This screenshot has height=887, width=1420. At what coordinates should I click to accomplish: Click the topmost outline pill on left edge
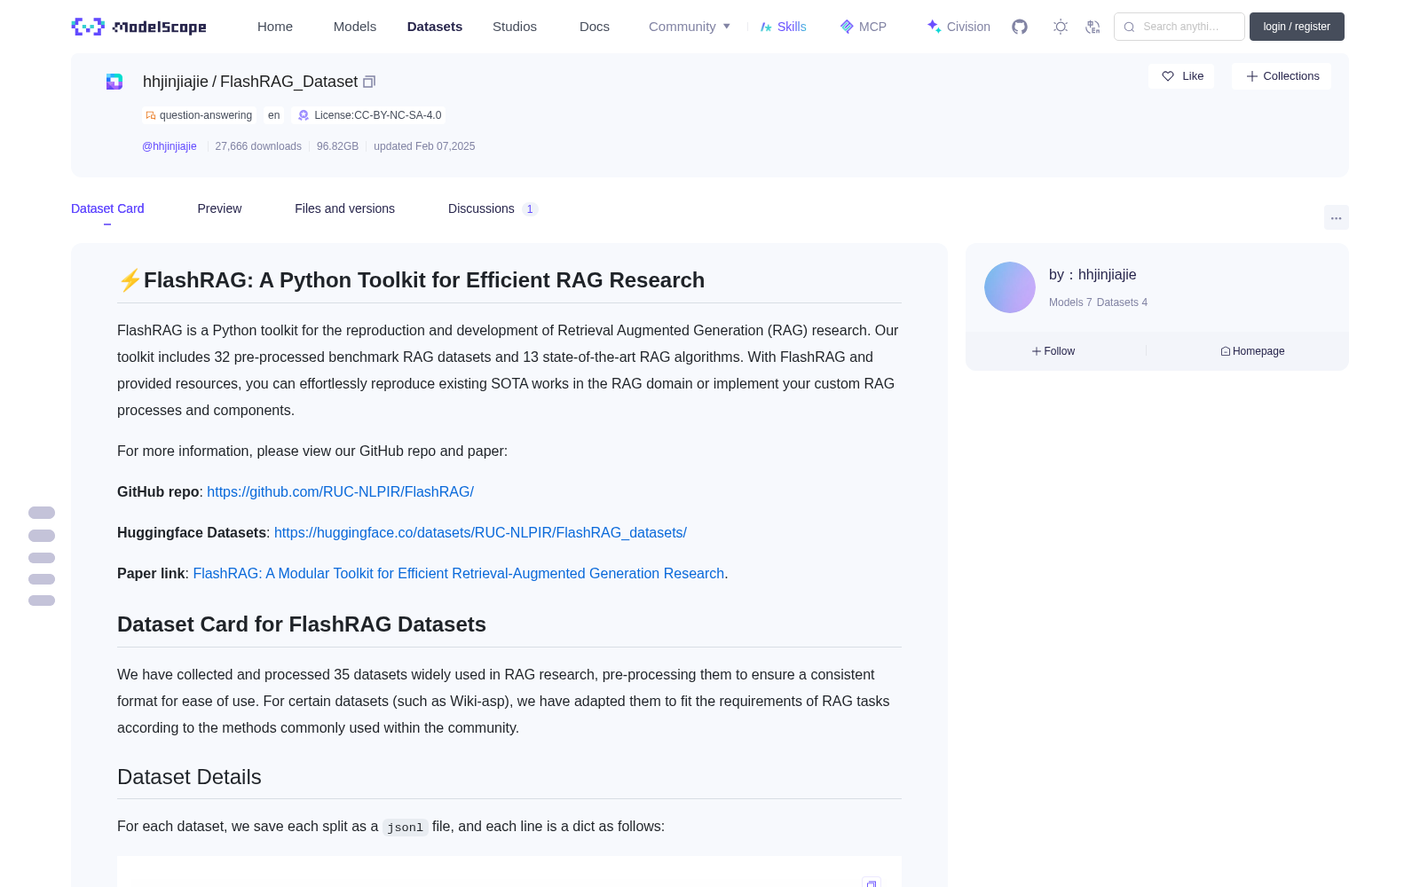[x=42, y=513]
